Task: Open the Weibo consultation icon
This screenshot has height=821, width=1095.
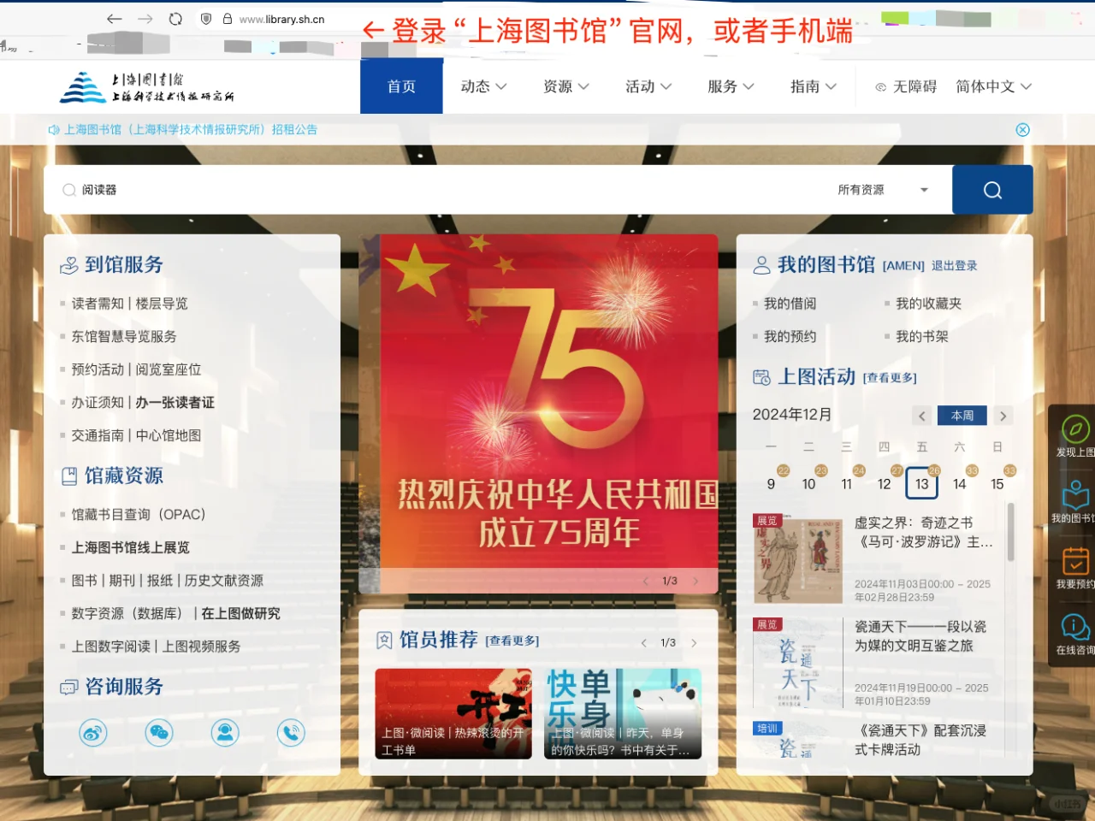Action: click(93, 733)
